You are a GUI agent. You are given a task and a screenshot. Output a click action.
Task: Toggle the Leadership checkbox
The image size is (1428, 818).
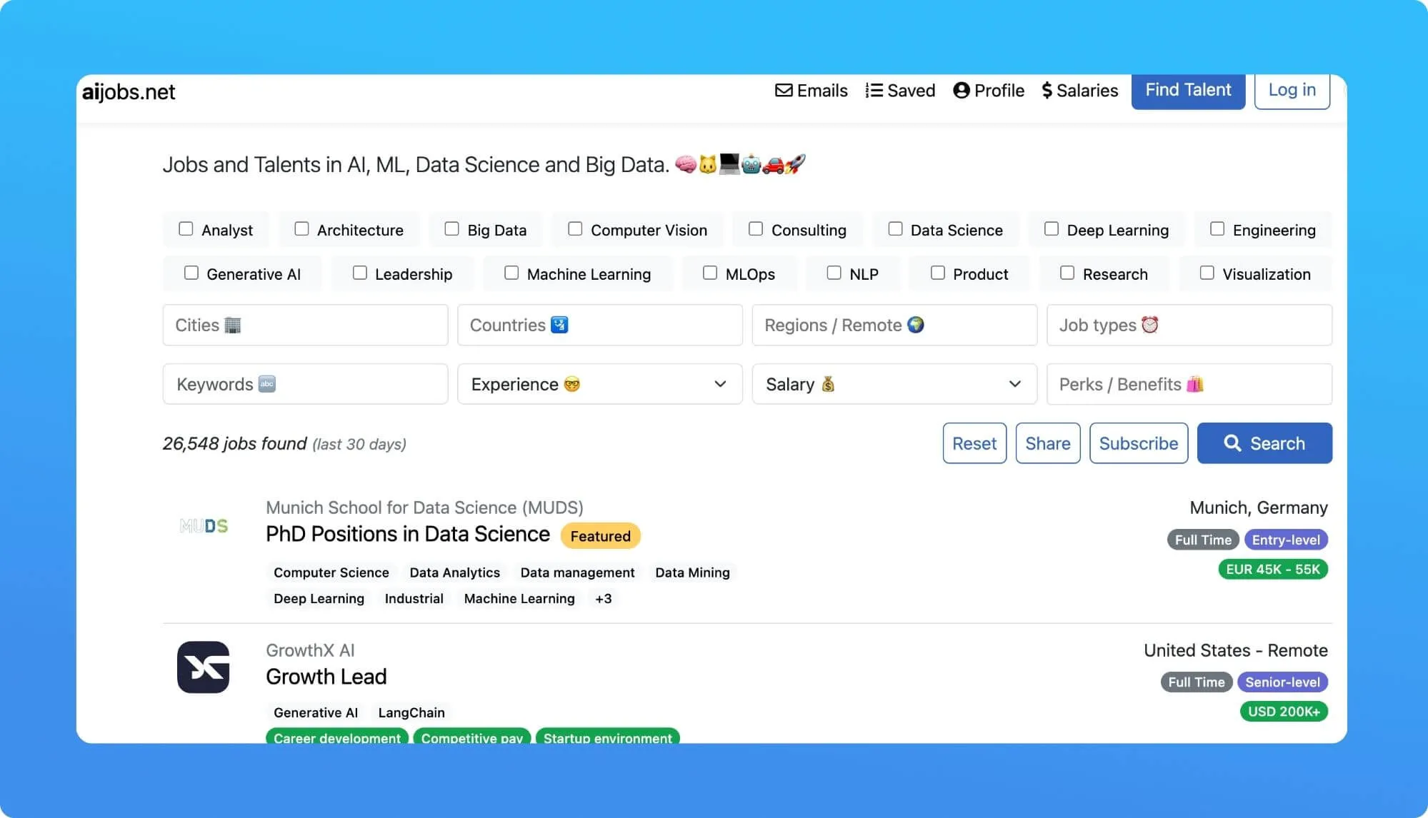click(360, 273)
